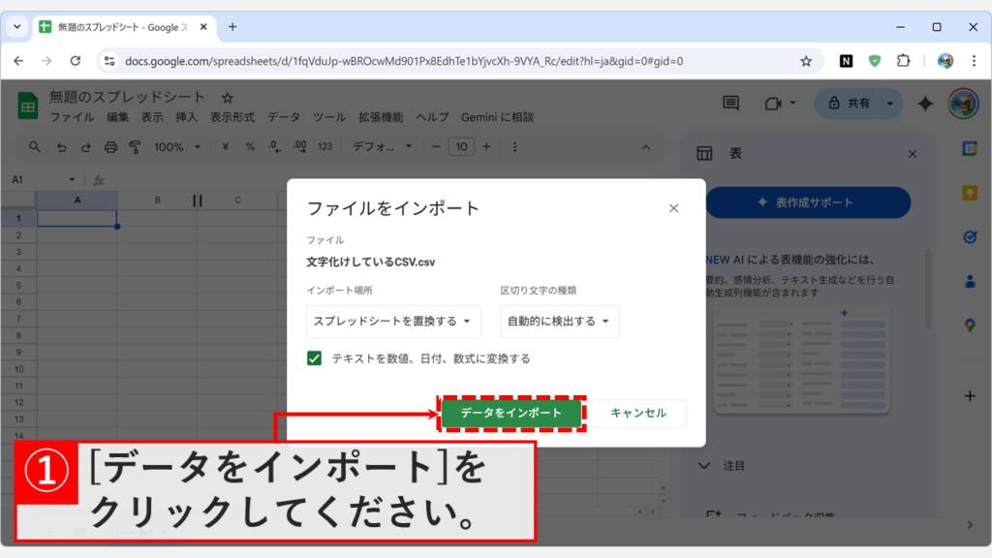Image resolution: width=992 pixels, height=558 pixels.
Task: Open the 区切り文字の種類 dropdown
Action: [x=560, y=321]
